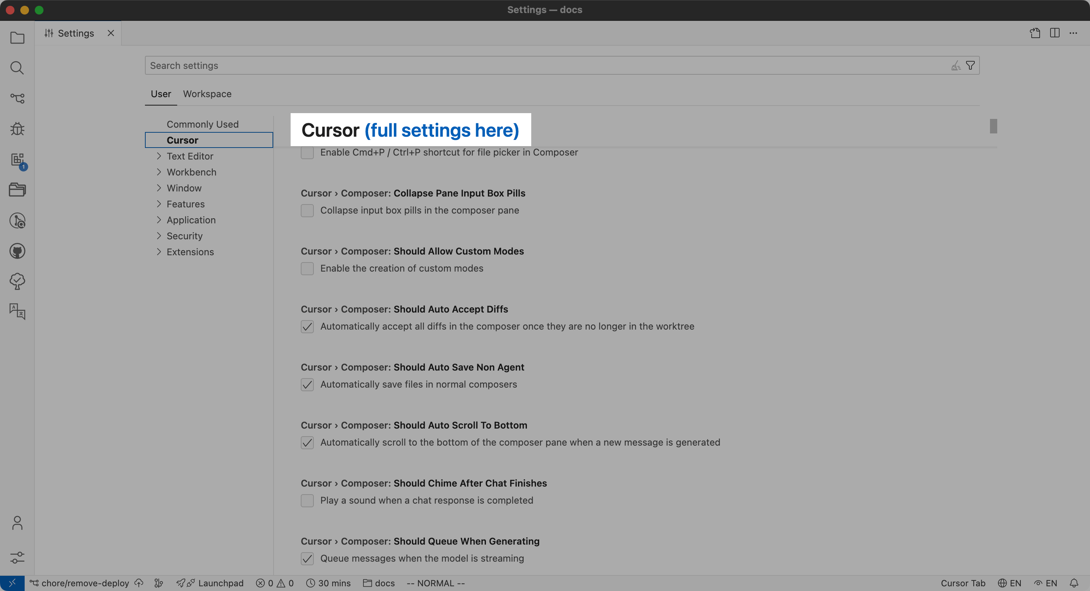Enable Play a sound when chat completes

(307, 500)
